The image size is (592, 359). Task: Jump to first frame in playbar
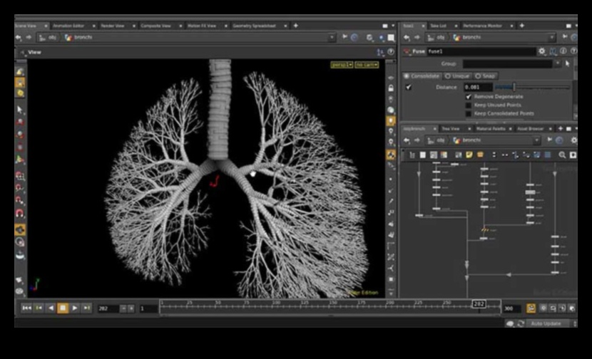point(26,308)
